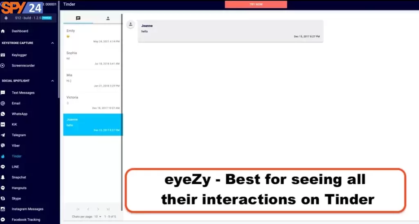Viewport: 419px width, 224px height.
Task: Open the chat with Emily
Action: pyautogui.click(x=92, y=36)
